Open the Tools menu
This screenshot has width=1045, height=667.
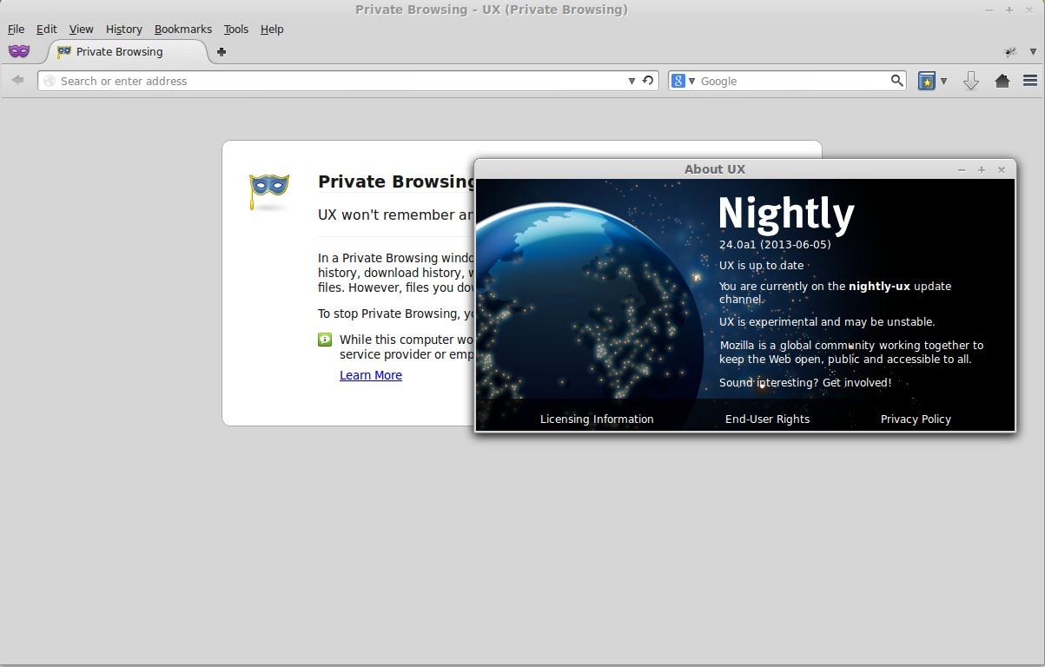(236, 29)
